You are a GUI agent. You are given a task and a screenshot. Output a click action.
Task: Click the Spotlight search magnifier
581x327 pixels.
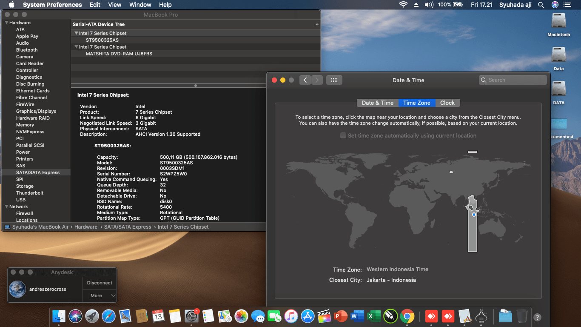click(x=541, y=5)
